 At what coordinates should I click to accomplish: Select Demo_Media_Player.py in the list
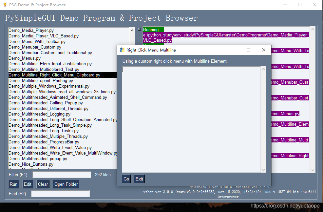pyautogui.click(x=31, y=30)
